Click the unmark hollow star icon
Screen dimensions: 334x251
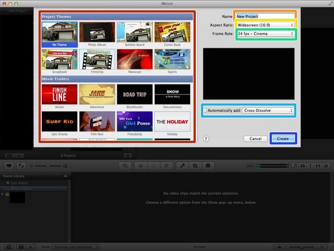(153, 166)
